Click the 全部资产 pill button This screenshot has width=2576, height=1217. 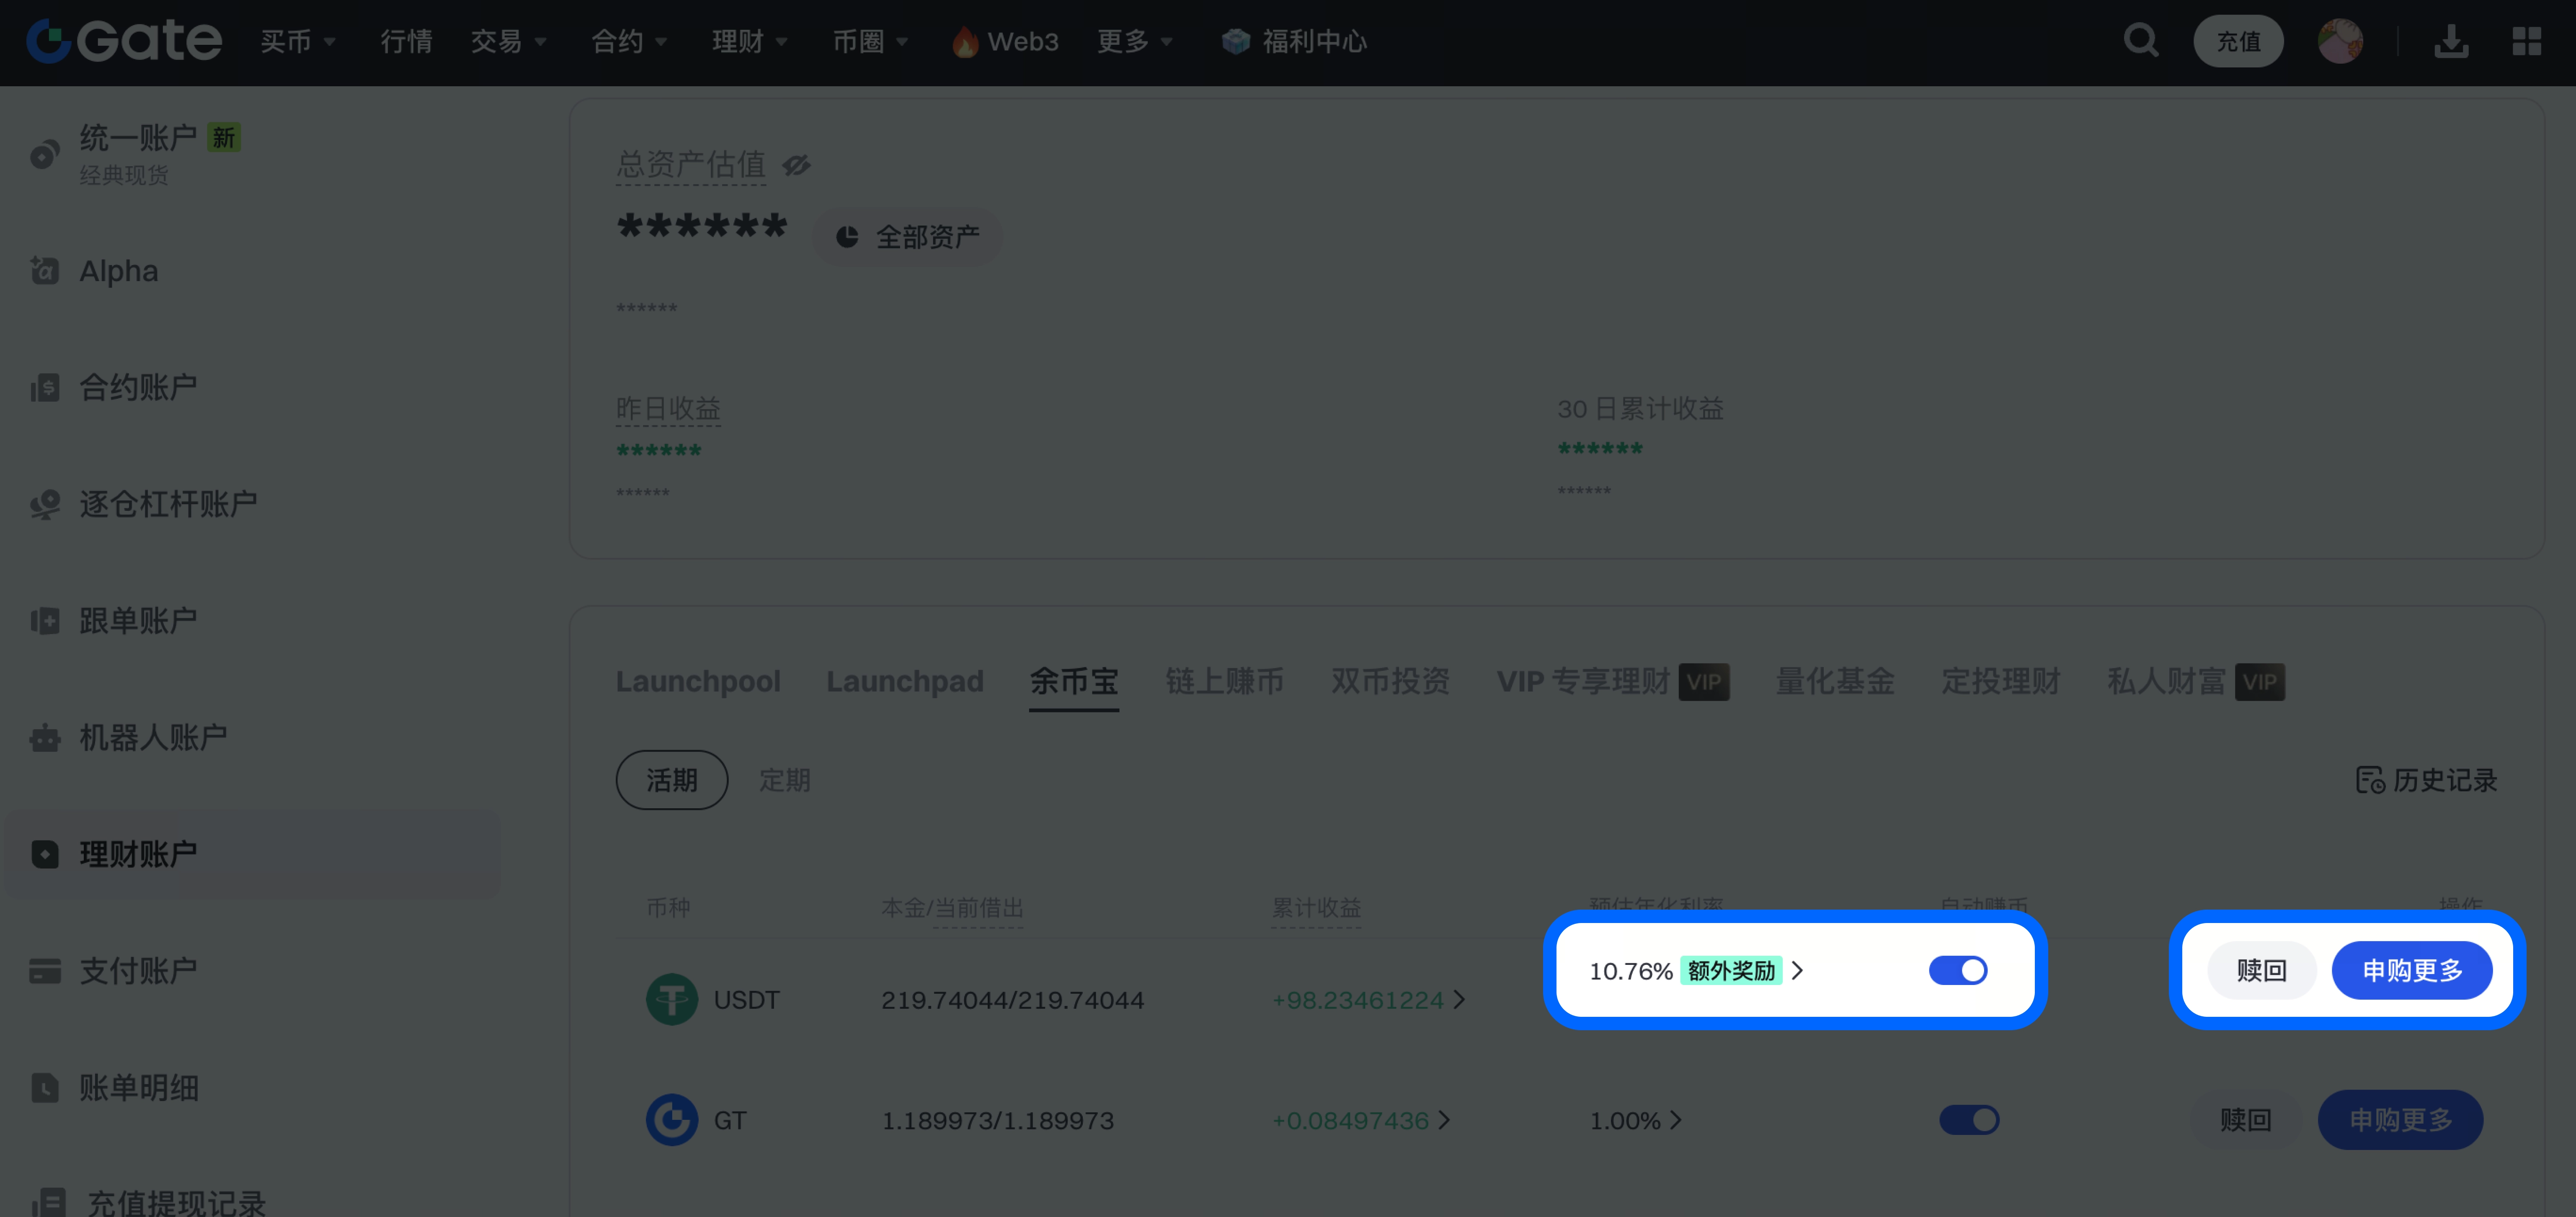906,237
